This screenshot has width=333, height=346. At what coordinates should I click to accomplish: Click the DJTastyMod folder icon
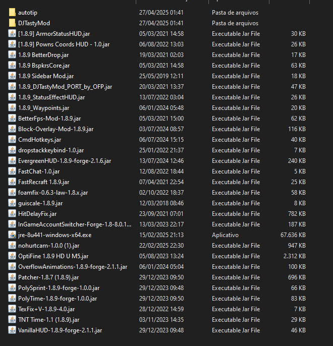tap(12, 23)
